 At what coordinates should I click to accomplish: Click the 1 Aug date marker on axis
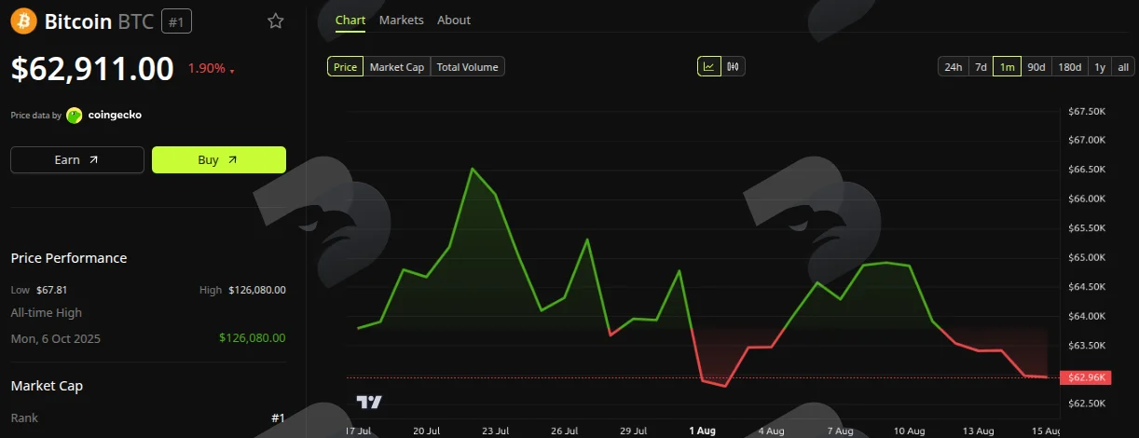(x=702, y=431)
